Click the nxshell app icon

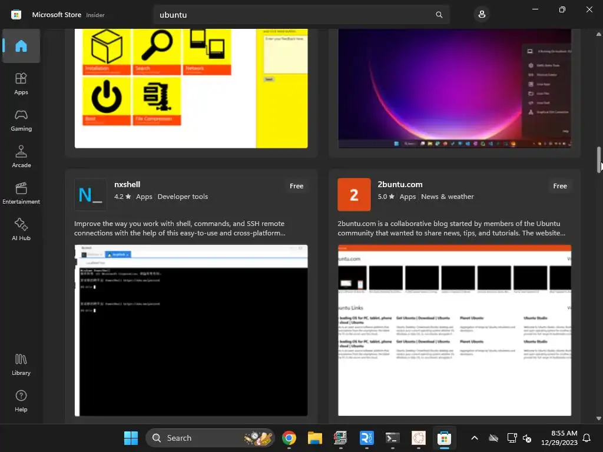point(90,194)
